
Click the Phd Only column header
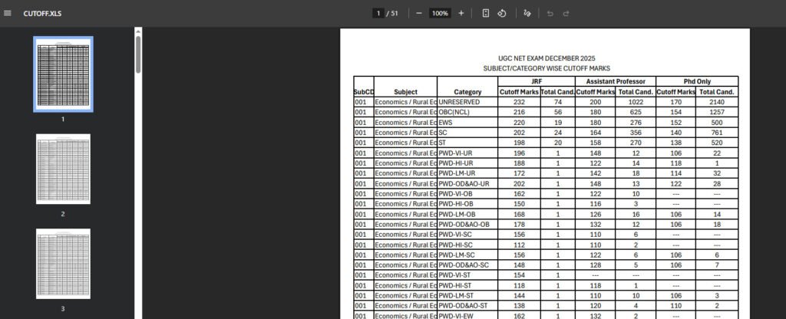click(x=697, y=81)
